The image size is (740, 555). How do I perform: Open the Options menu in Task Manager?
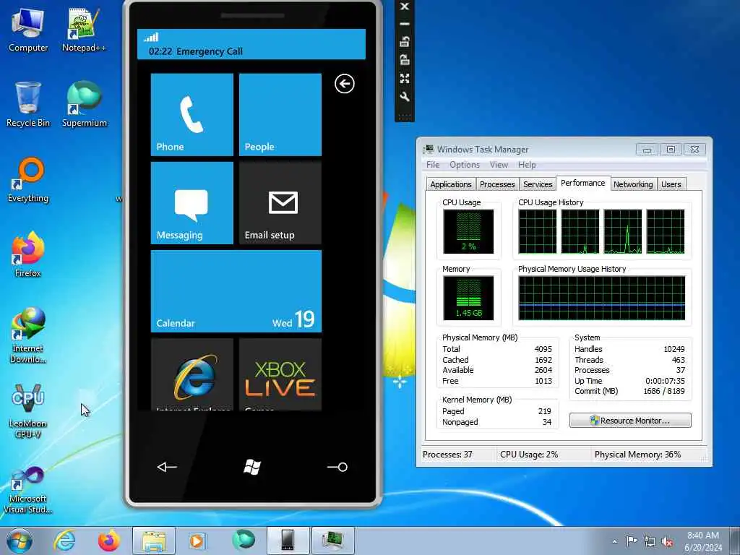[465, 165]
